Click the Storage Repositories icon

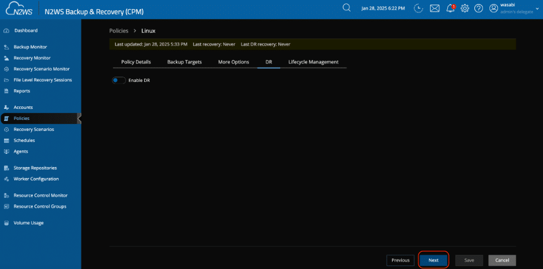pyautogui.click(x=6, y=168)
